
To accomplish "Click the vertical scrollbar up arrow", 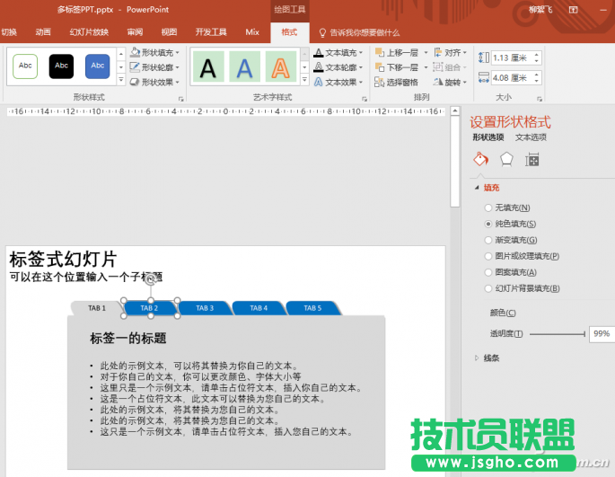I will click(454, 111).
